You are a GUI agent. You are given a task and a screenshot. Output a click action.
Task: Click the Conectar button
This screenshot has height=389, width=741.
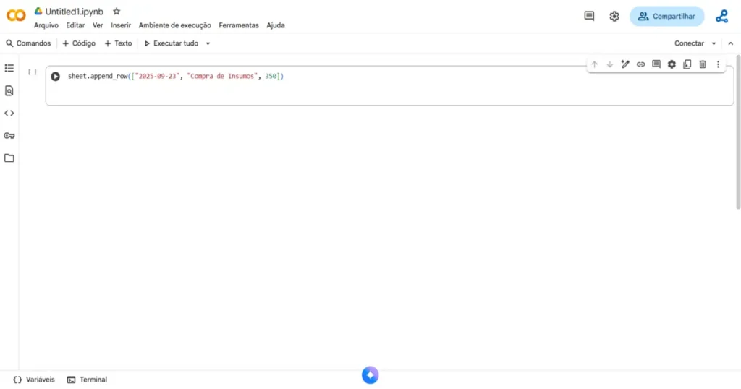click(x=689, y=43)
